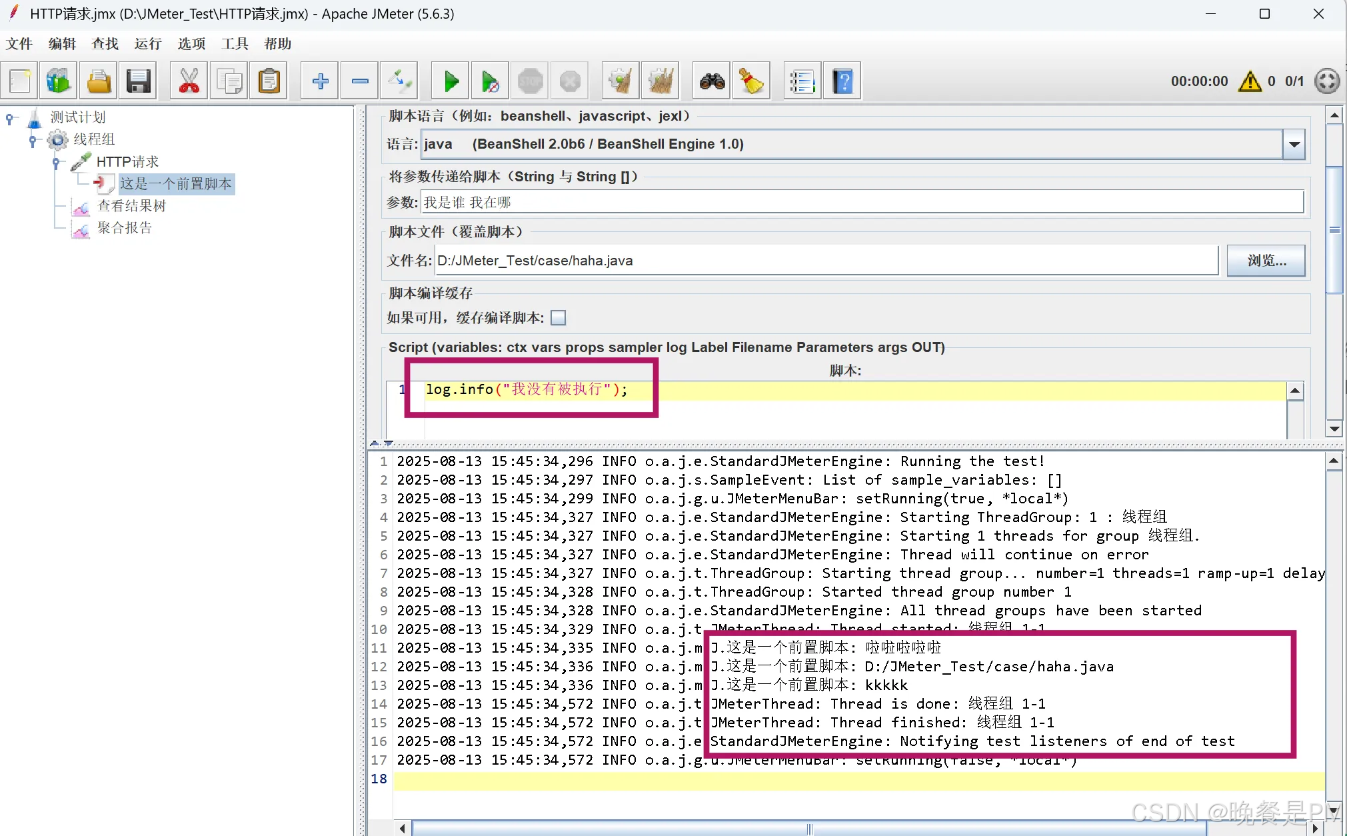Click empty highlighted log line 18
1347x836 pixels.
point(858,780)
